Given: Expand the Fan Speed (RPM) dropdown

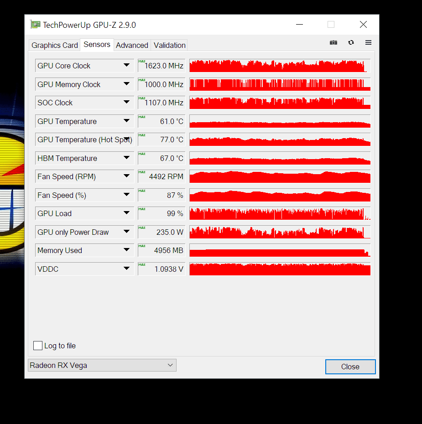Looking at the screenshot, I should pyautogui.click(x=126, y=176).
